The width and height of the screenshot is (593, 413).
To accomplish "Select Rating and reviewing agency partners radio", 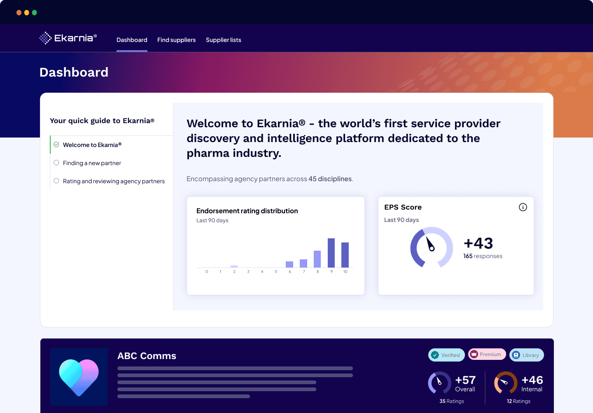I will coord(56,181).
